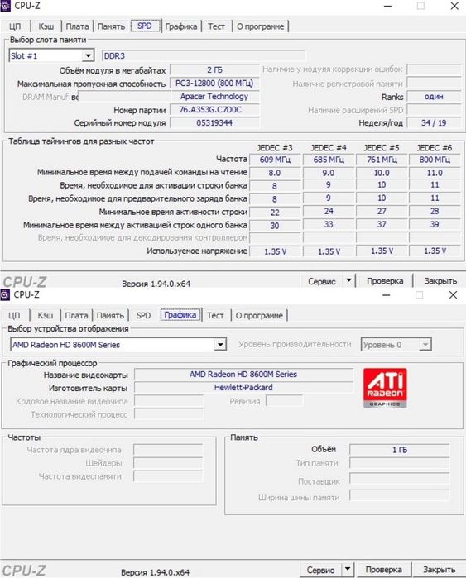Open the Плата tab in lower CPU-Z window

click(x=76, y=316)
